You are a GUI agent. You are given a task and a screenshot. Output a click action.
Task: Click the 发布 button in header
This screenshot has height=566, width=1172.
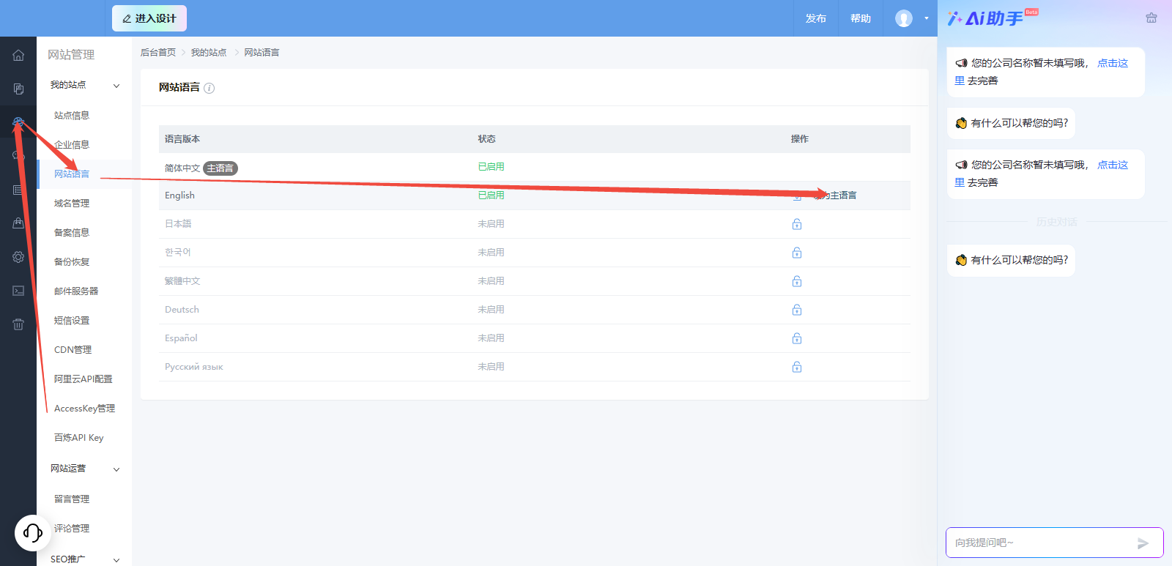click(816, 18)
